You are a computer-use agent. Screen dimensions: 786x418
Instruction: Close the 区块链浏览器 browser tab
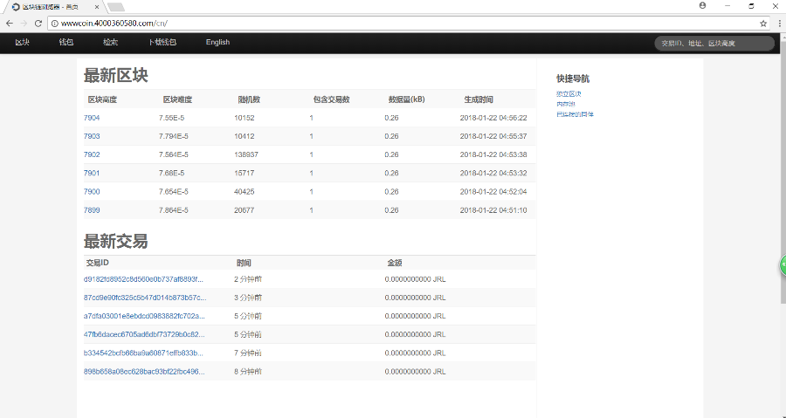coord(97,7)
